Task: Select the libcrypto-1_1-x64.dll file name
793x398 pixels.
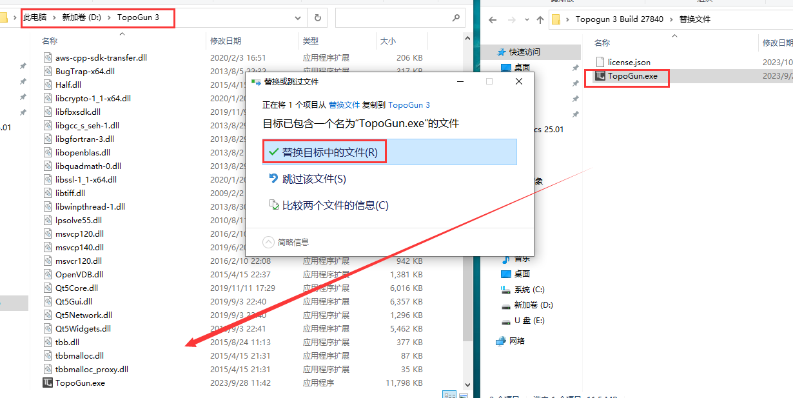Action: (93, 98)
